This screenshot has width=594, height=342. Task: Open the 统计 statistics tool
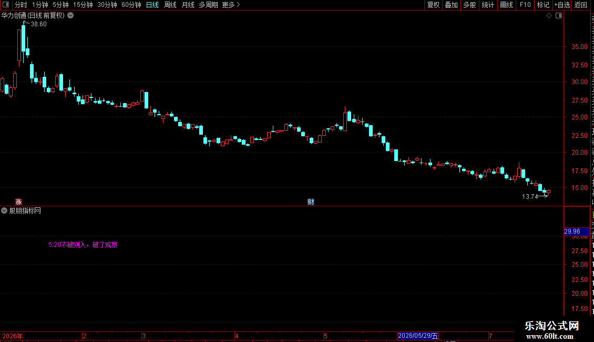487,5
